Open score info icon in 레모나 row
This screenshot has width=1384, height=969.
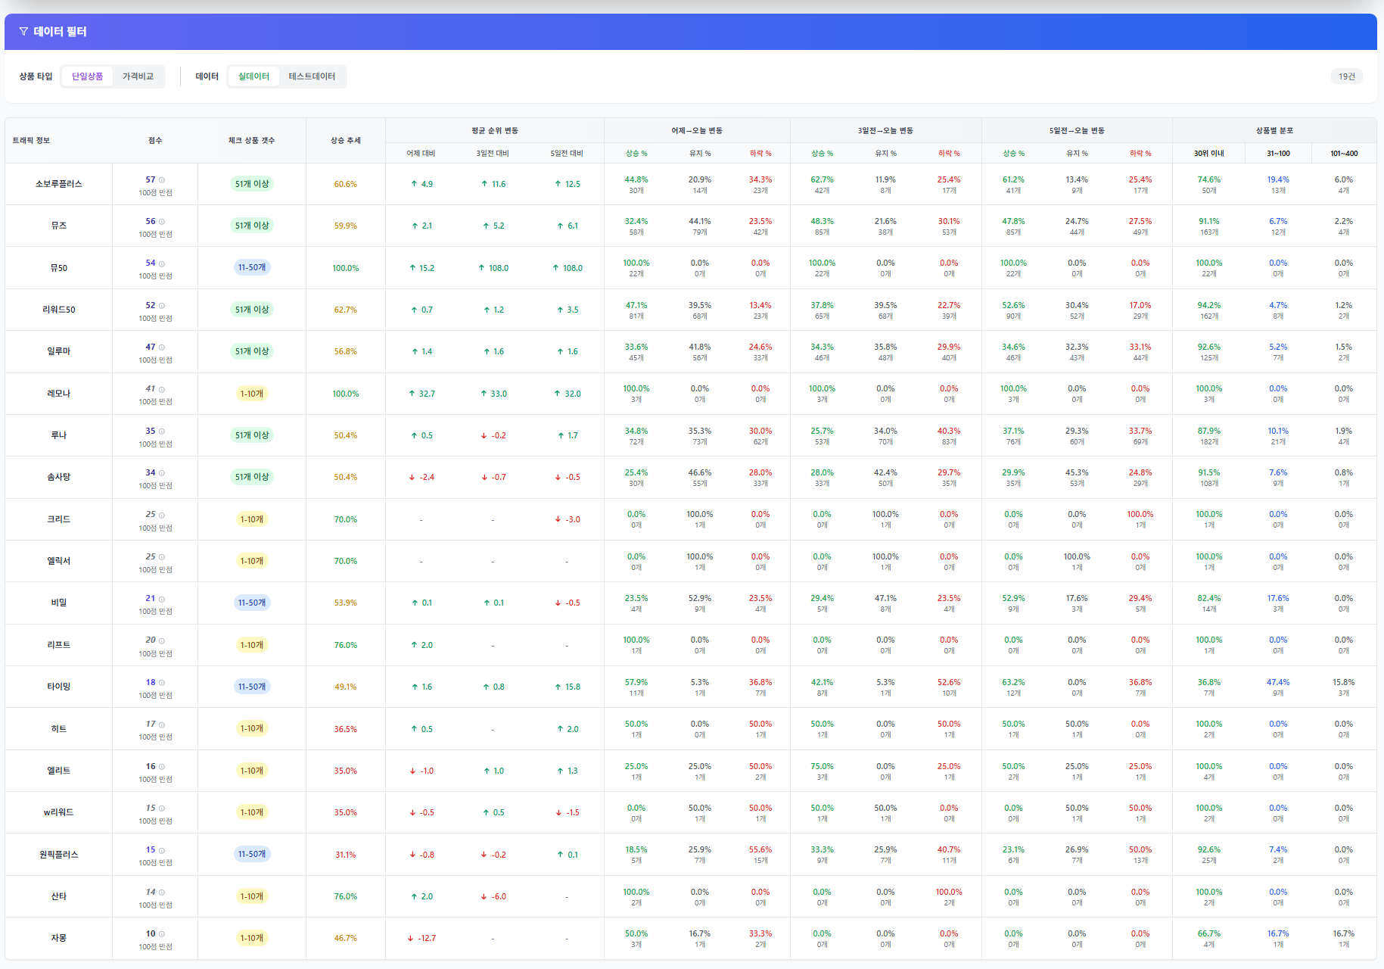(x=162, y=389)
